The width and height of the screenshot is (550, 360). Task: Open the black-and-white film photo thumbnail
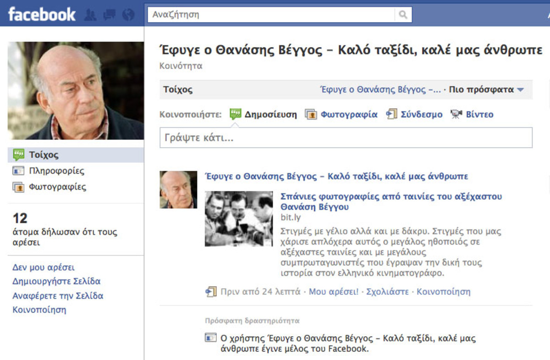pyautogui.click(x=239, y=219)
